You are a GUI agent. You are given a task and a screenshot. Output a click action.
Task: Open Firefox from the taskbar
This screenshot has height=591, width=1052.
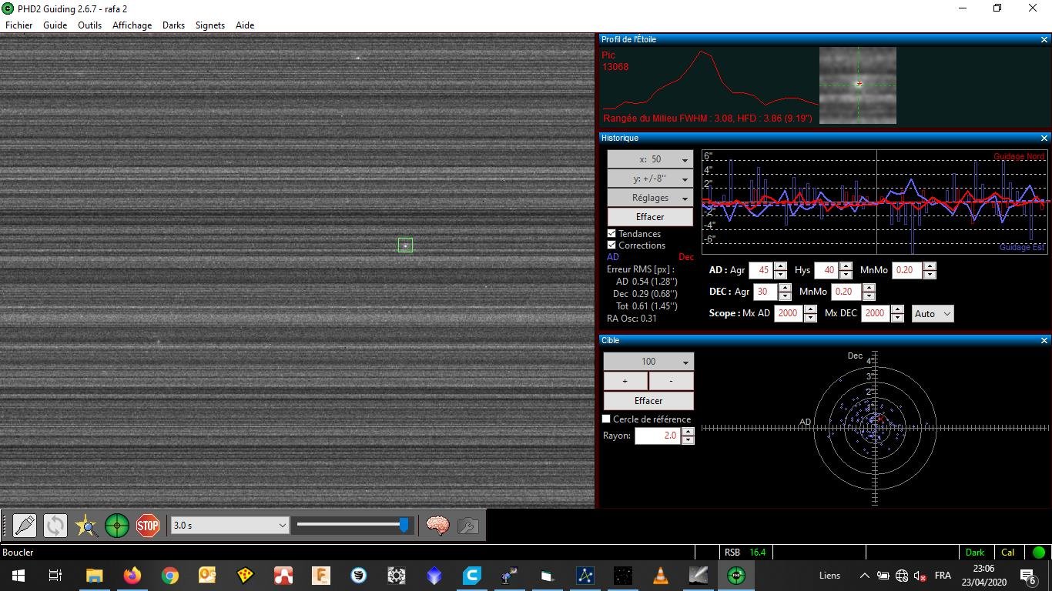[x=132, y=575]
